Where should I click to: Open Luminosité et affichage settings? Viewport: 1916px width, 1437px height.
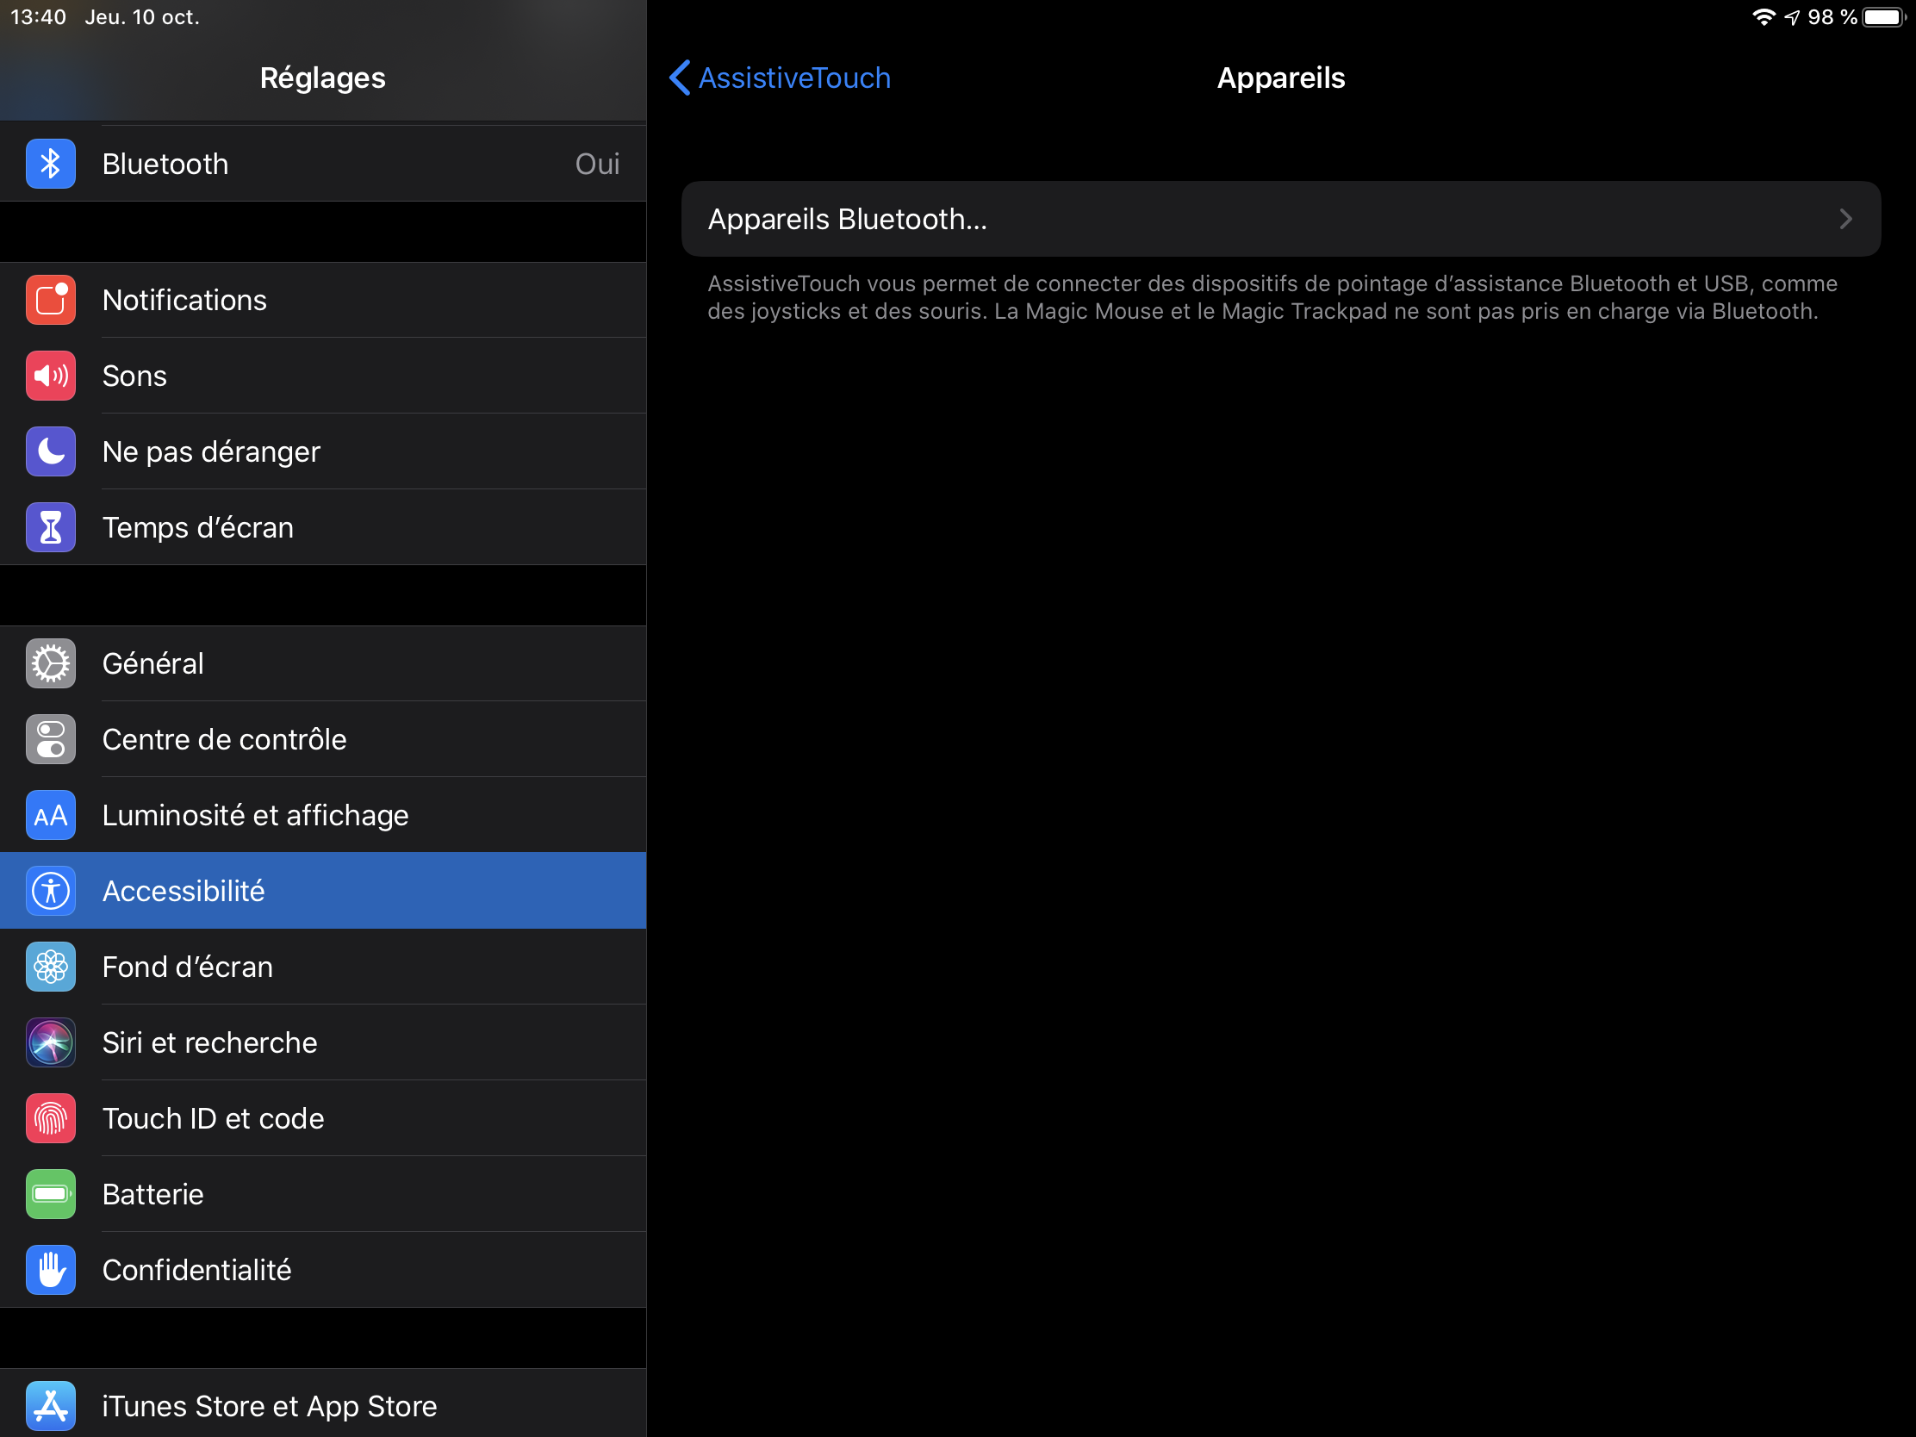click(255, 815)
